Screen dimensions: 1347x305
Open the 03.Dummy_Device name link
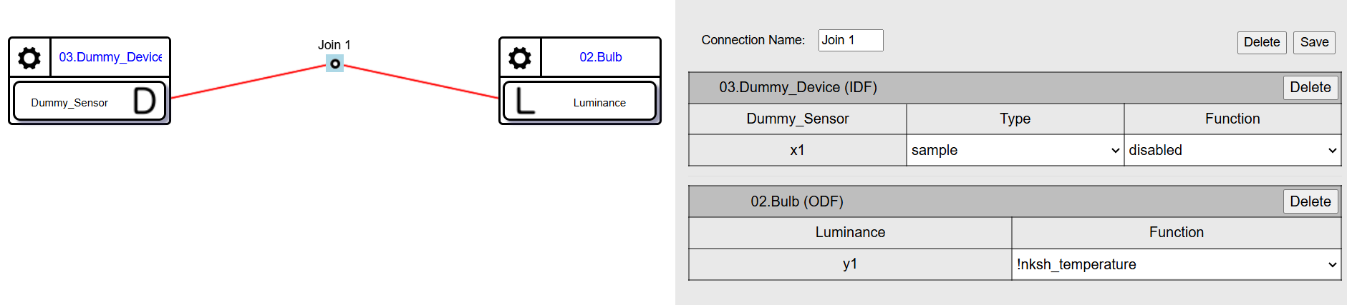click(x=110, y=57)
